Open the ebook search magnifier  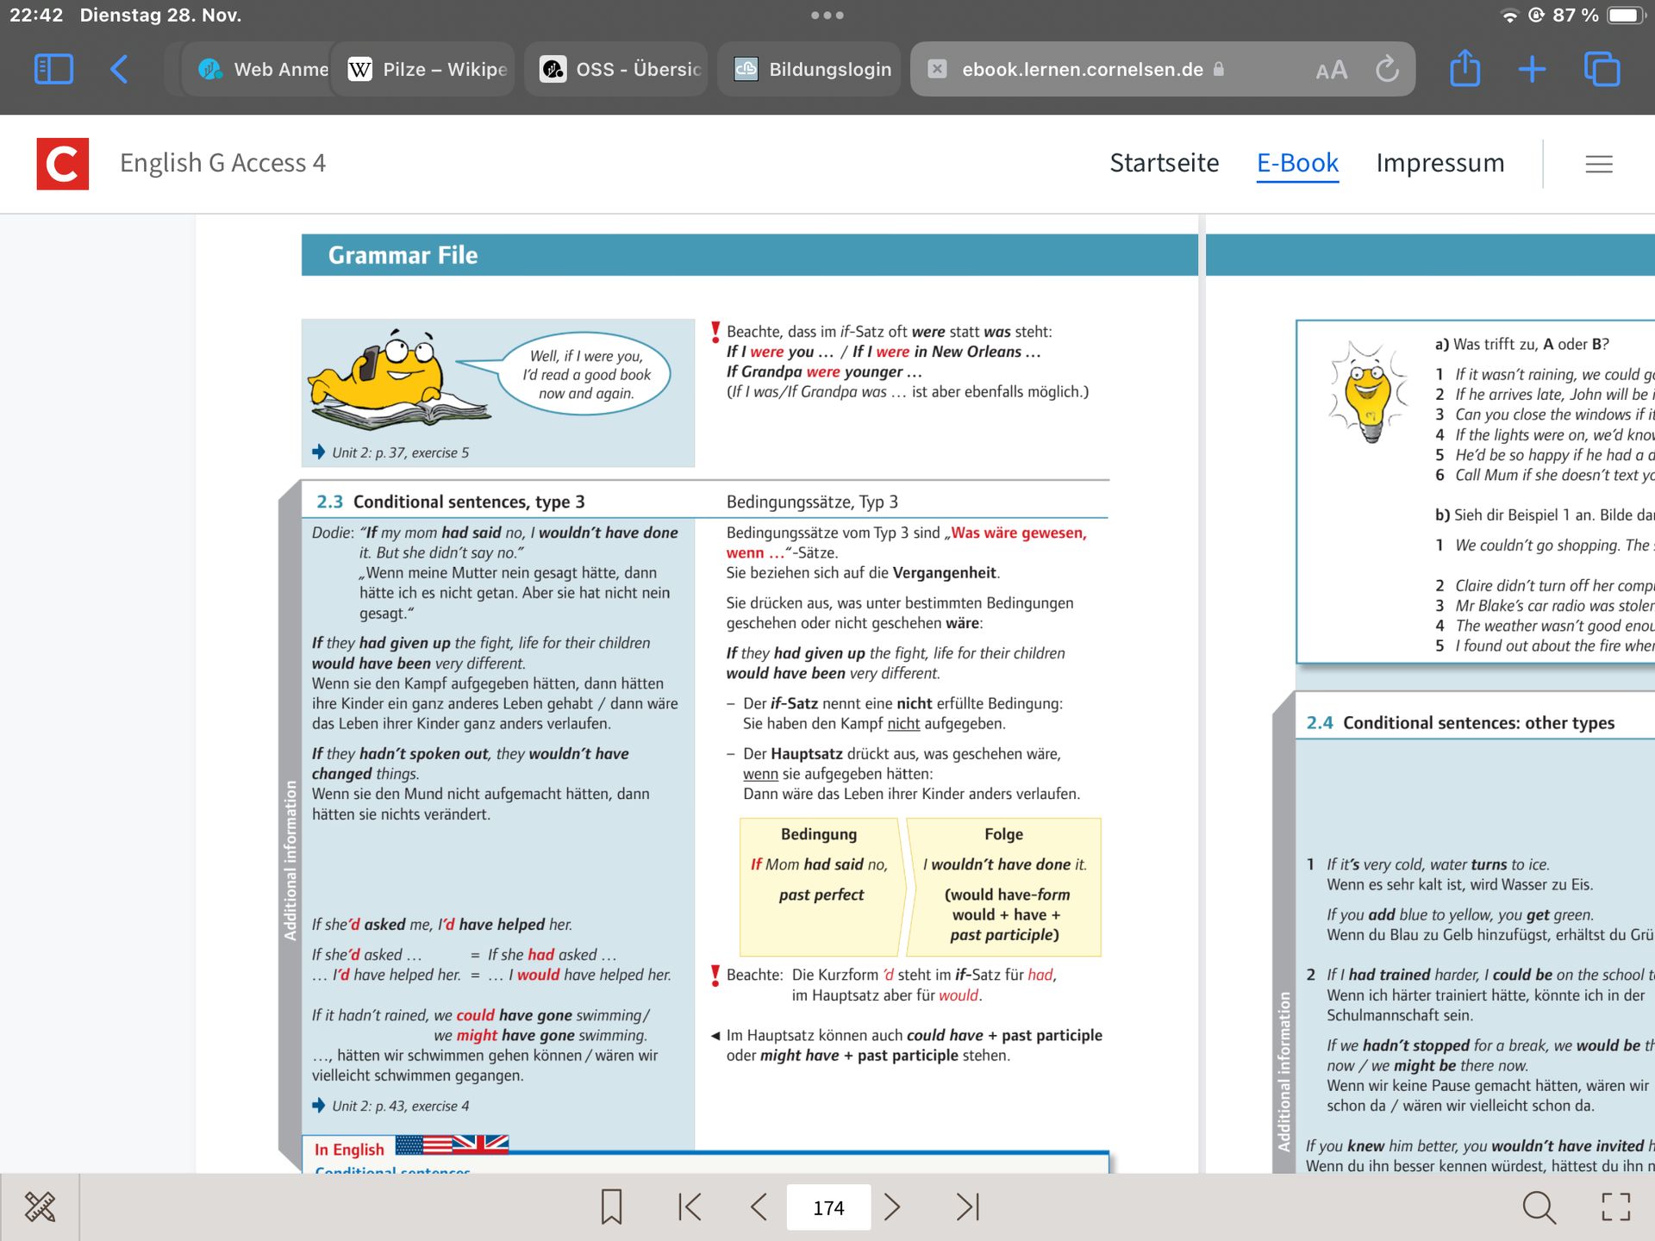(1539, 1207)
